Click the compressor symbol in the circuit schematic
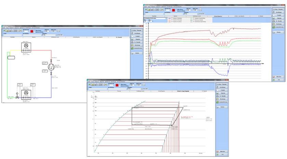 click(x=51, y=67)
